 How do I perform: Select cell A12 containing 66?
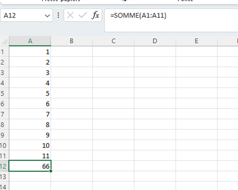pos(30,166)
